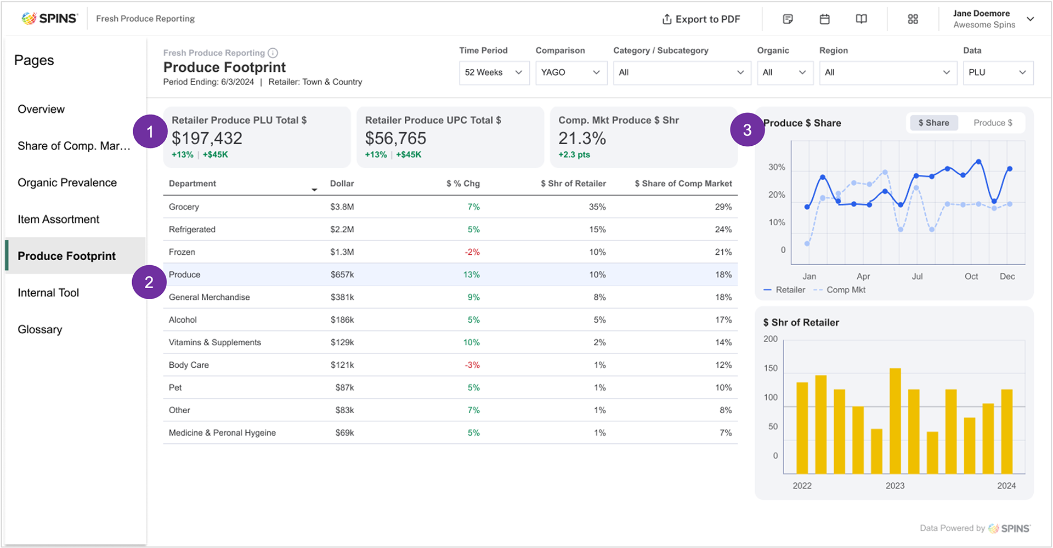Click the tallest yellow bar in chart
Viewport: 1053px width, 548px height.
tap(895, 420)
